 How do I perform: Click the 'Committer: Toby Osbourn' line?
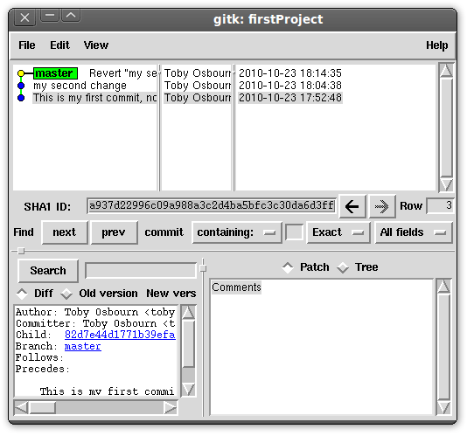point(95,323)
